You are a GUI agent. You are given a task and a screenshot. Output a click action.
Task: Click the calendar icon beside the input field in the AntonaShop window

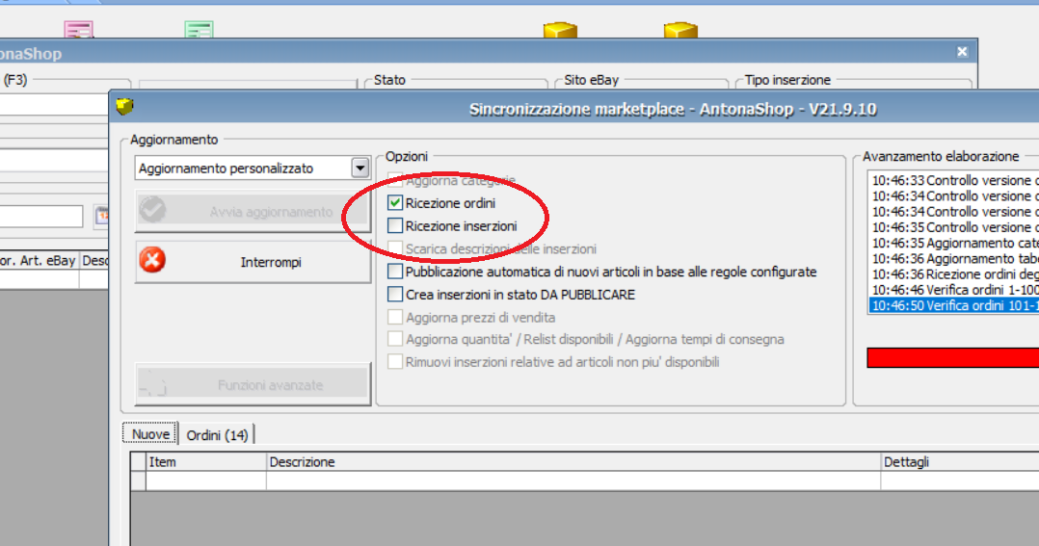[x=102, y=216]
